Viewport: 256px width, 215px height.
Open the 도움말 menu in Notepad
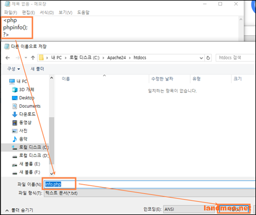pyautogui.click(x=83, y=13)
